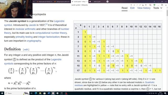Close the Jacobi symbol tab

point(87,2)
